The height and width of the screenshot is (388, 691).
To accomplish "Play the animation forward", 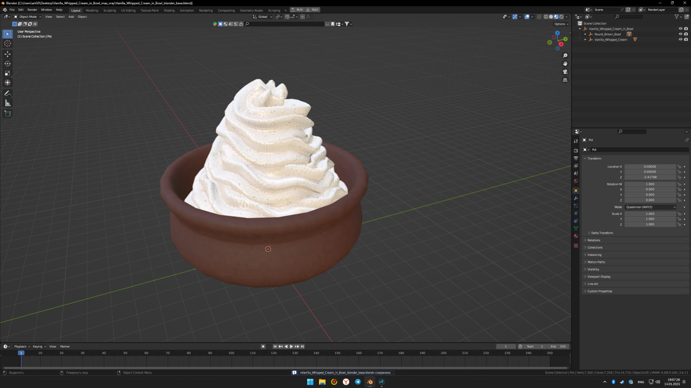I will (x=292, y=347).
